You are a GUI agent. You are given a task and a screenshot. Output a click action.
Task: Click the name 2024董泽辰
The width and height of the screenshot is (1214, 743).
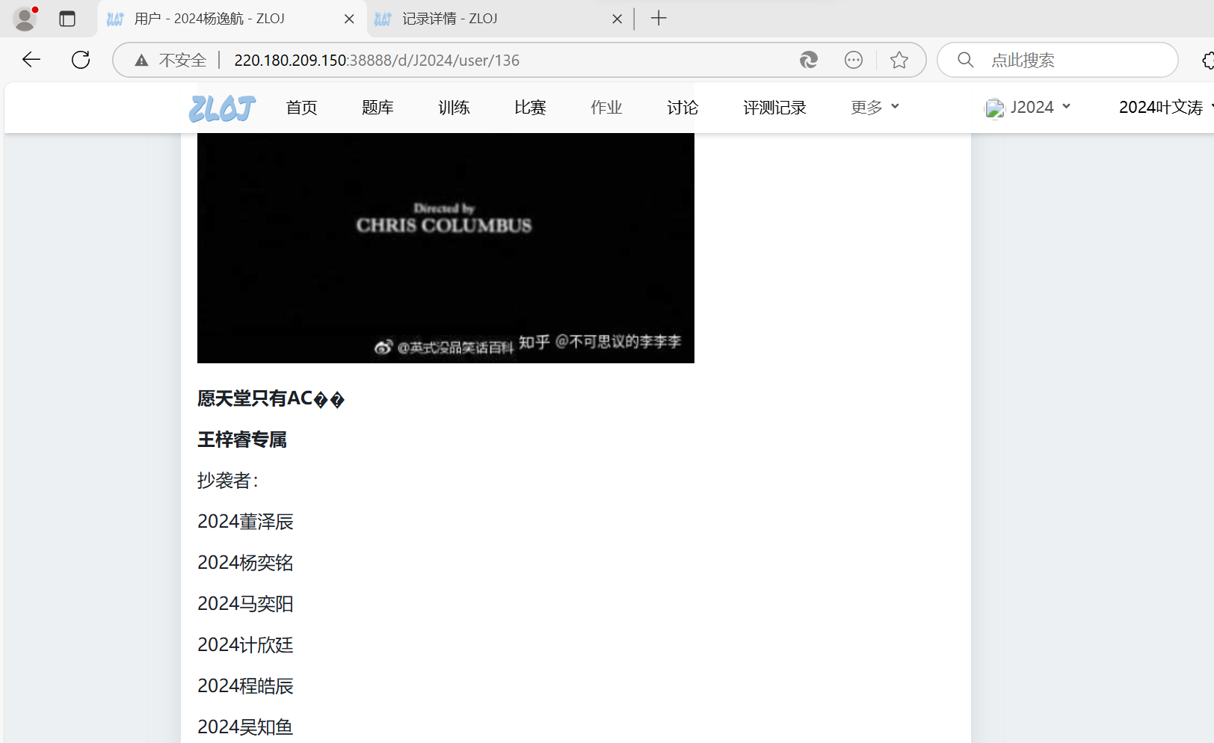coord(245,522)
